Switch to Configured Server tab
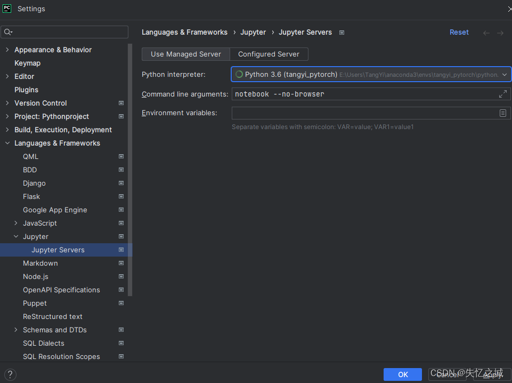Viewport: 512px width, 383px height. (x=269, y=54)
